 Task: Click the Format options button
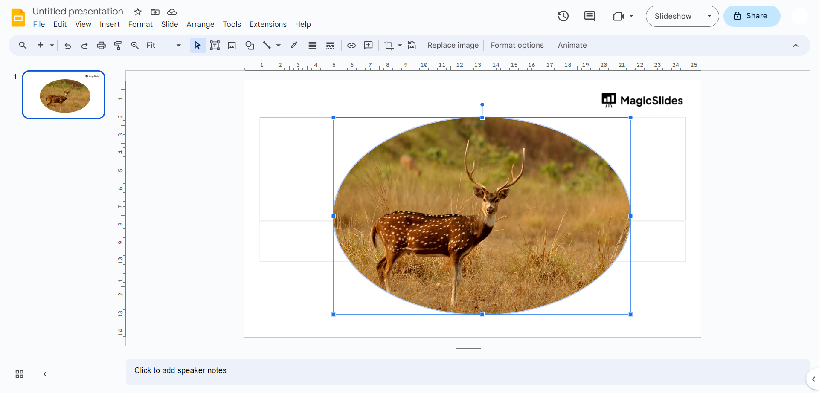point(517,45)
